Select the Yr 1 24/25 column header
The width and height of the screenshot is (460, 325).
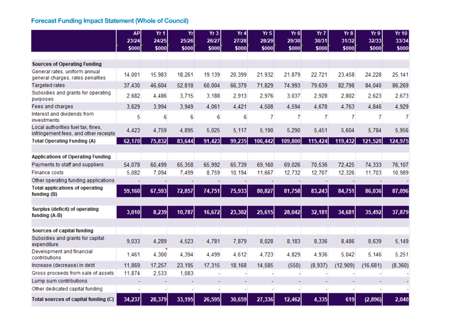(x=155, y=40)
